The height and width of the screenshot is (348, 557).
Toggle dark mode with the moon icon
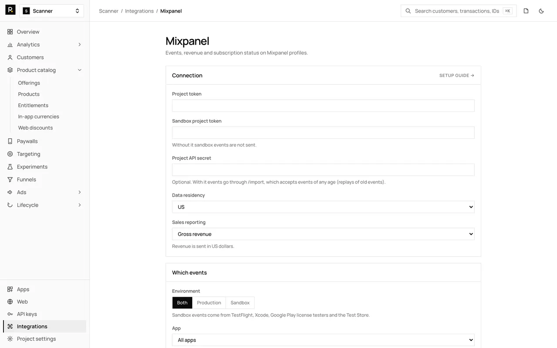pyautogui.click(x=541, y=11)
